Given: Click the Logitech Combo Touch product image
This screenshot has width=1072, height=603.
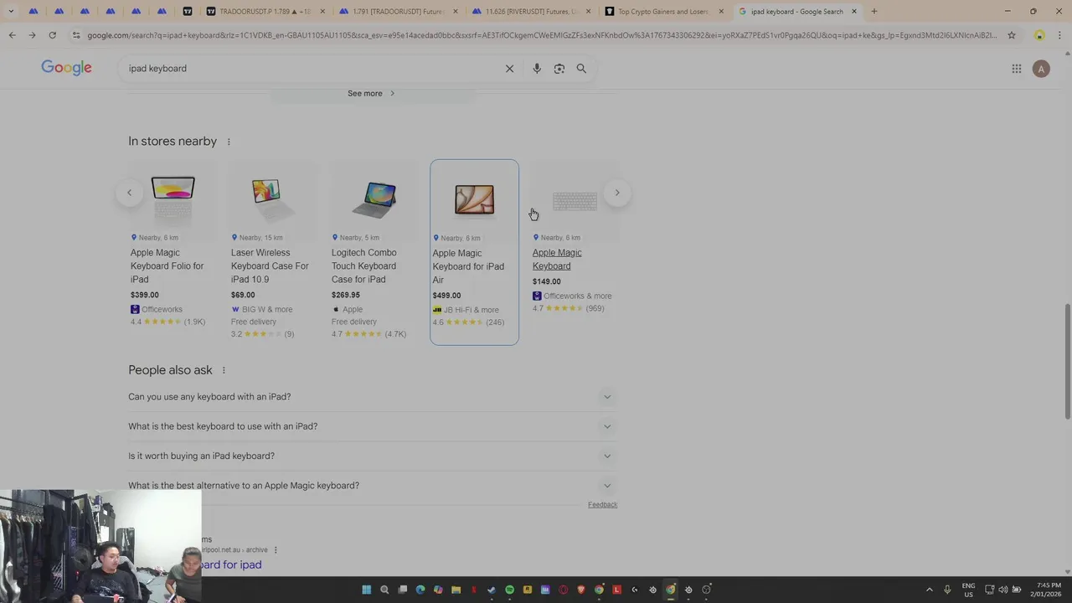Looking at the screenshot, I should click(x=374, y=199).
